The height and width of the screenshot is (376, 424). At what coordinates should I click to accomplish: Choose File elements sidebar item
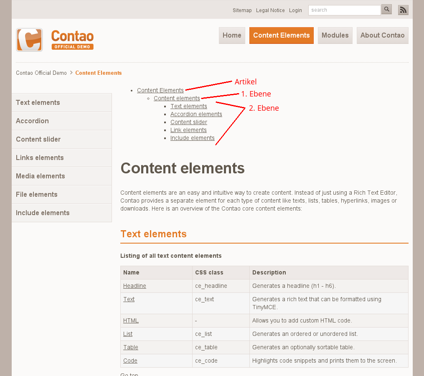37,195
